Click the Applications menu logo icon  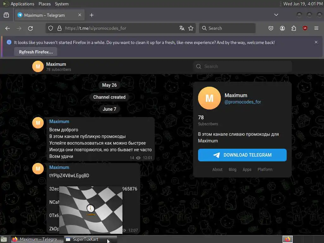point(6,4)
